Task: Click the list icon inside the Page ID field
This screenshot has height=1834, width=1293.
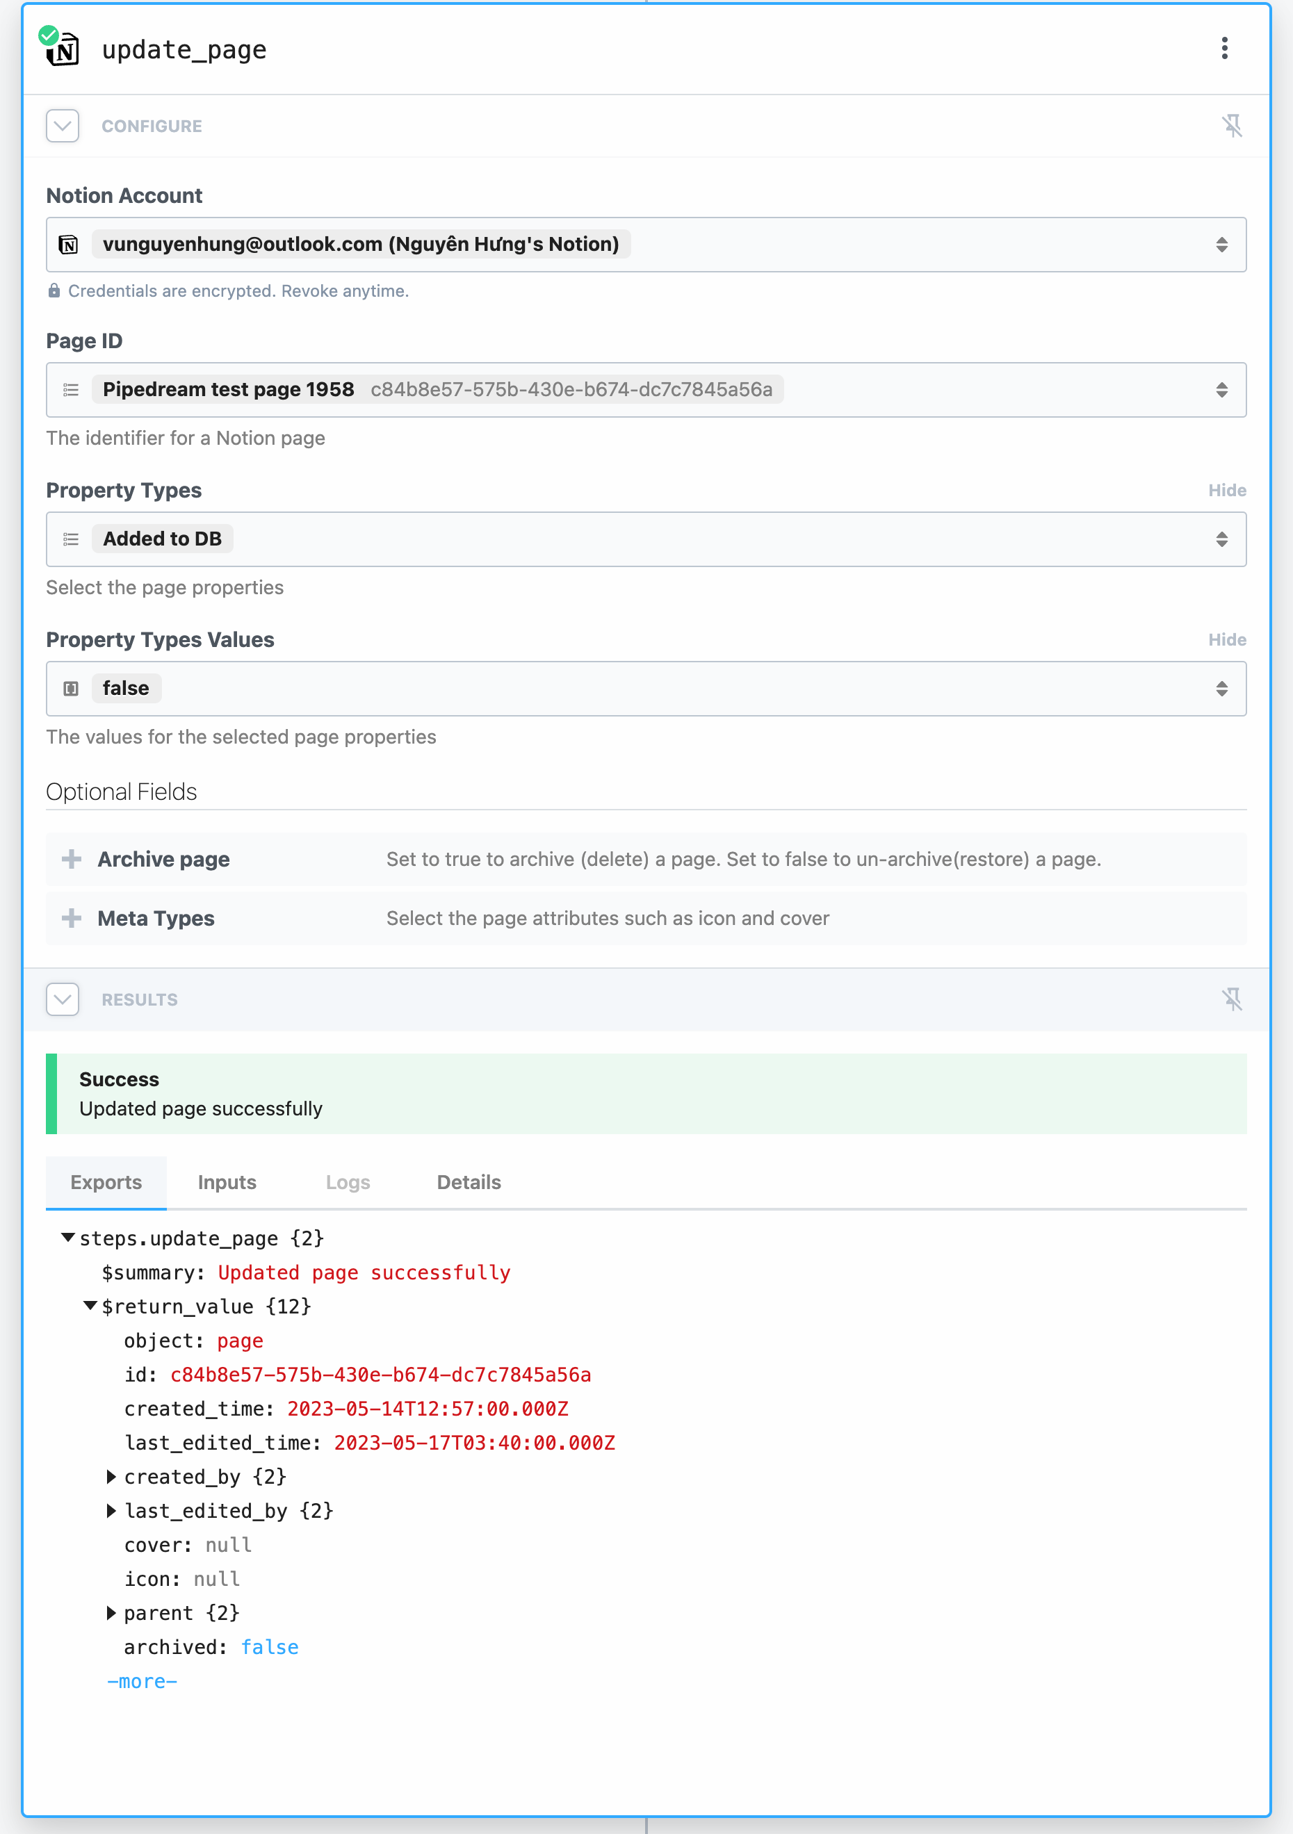Action: (x=70, y=390)
